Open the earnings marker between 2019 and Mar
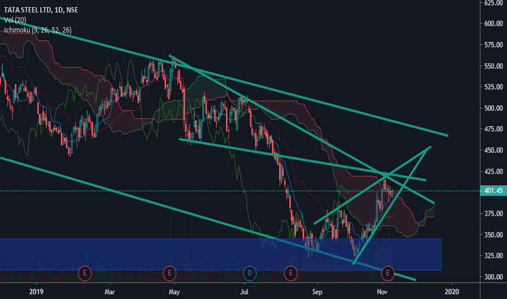Image resolution: width=507 pixels, height=299 pixels. point(85,273)
